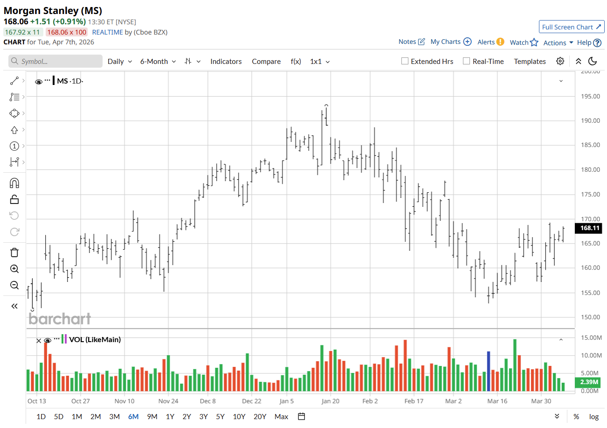
Task: Collapse the main MS price pane
Action: (x=561, y=81)
